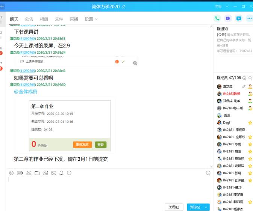Screen dimensions: 253x211
Task: Click the bell icon in input toolbar
Action: click(62, 173)
